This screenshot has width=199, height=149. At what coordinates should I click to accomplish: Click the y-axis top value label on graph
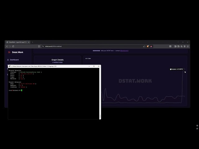pyautogui.click(x=88, y=59)
